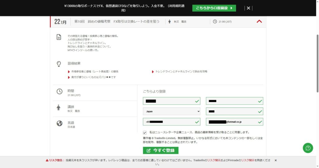The image size is (319, 168).
Task: Click the green check in email field
Action: coord(260,122)
